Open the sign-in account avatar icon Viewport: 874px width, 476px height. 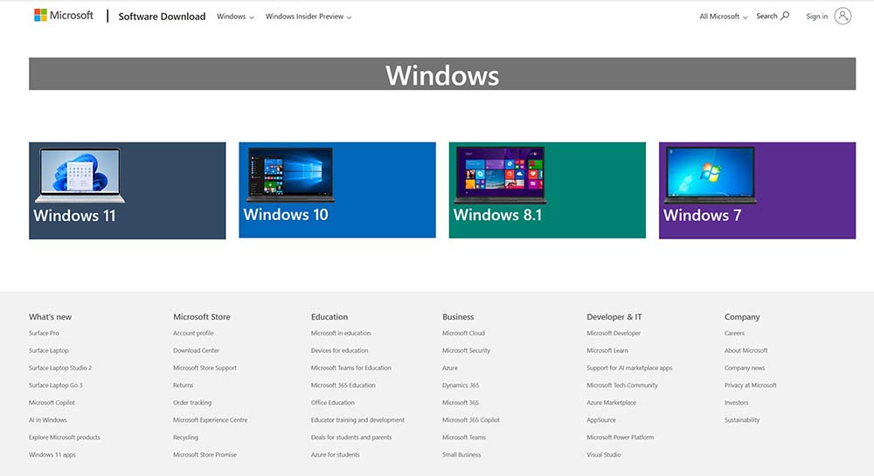(x=843, y=16)
